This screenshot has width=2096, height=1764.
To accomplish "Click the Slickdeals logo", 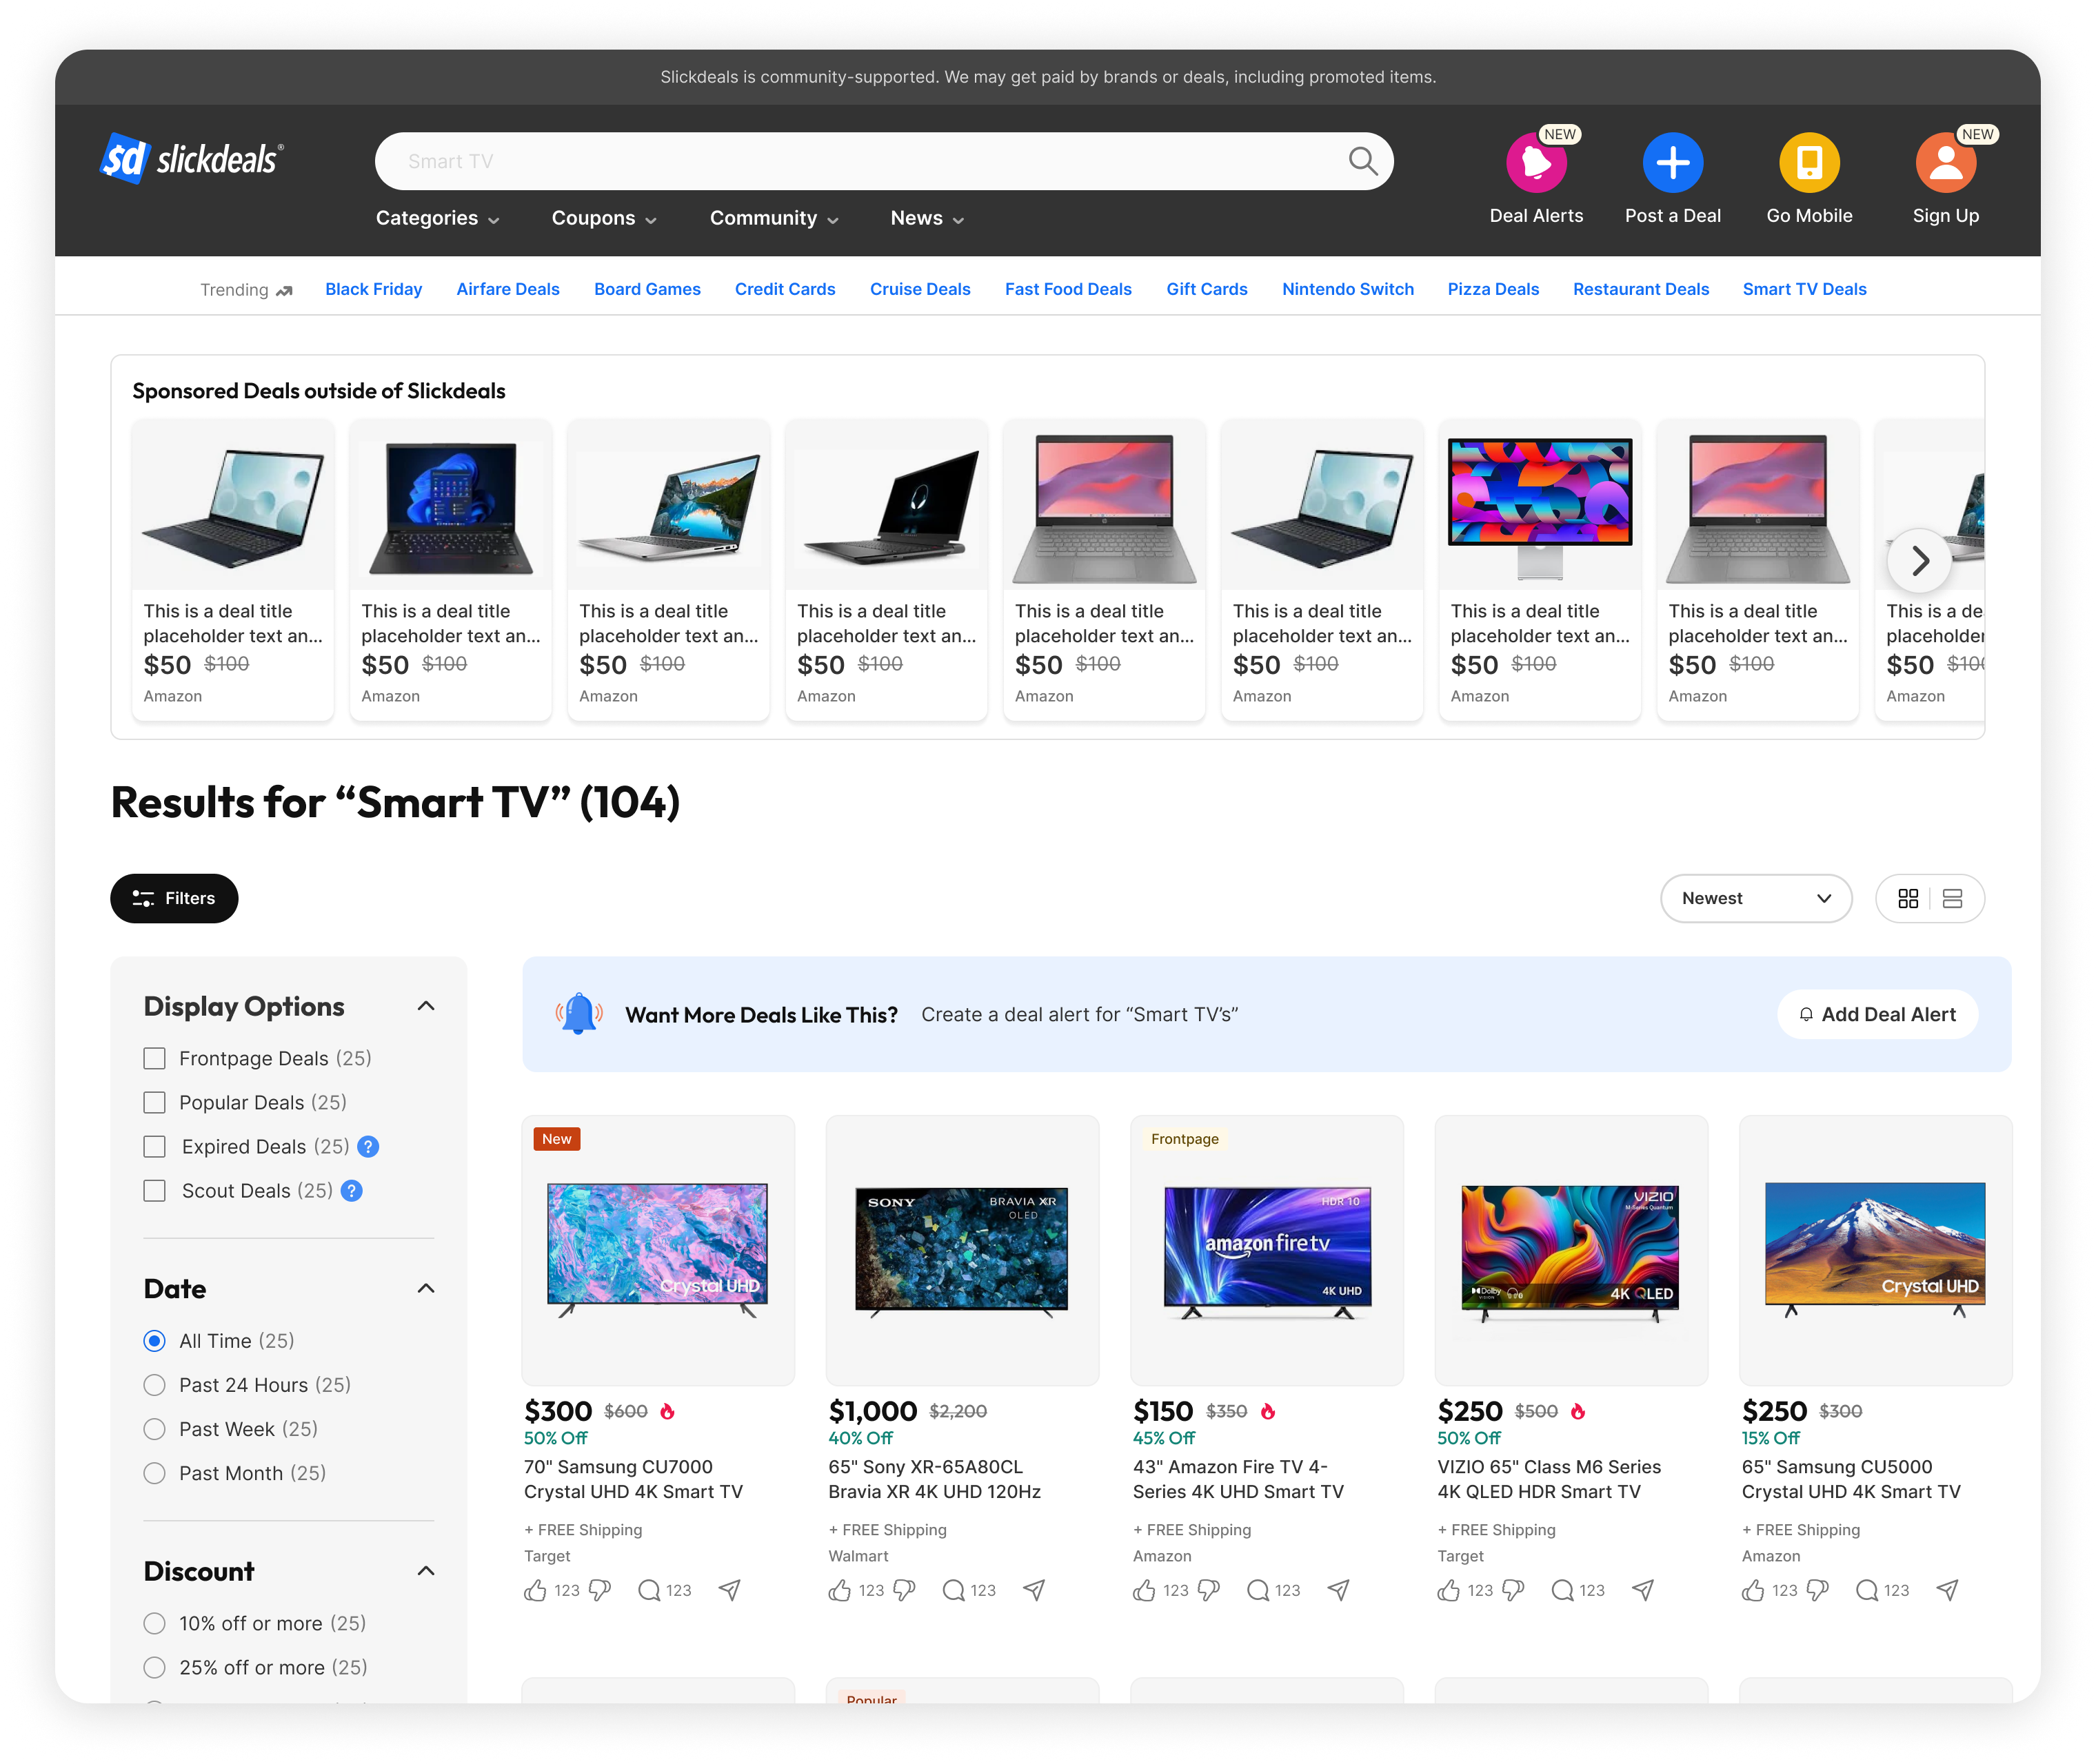I will click(191, 159).
